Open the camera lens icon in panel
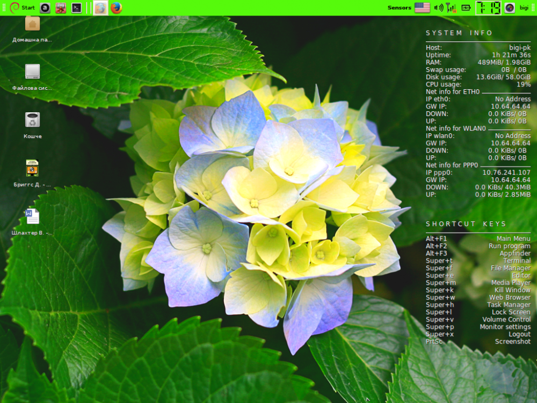Image resolution: width=537 pixels, height=403 pixels. tap(510, 8)
